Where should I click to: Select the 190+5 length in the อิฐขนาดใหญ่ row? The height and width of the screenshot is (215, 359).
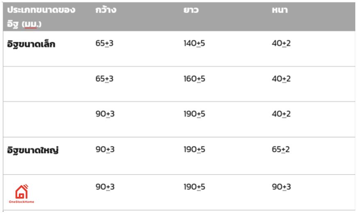194,149
